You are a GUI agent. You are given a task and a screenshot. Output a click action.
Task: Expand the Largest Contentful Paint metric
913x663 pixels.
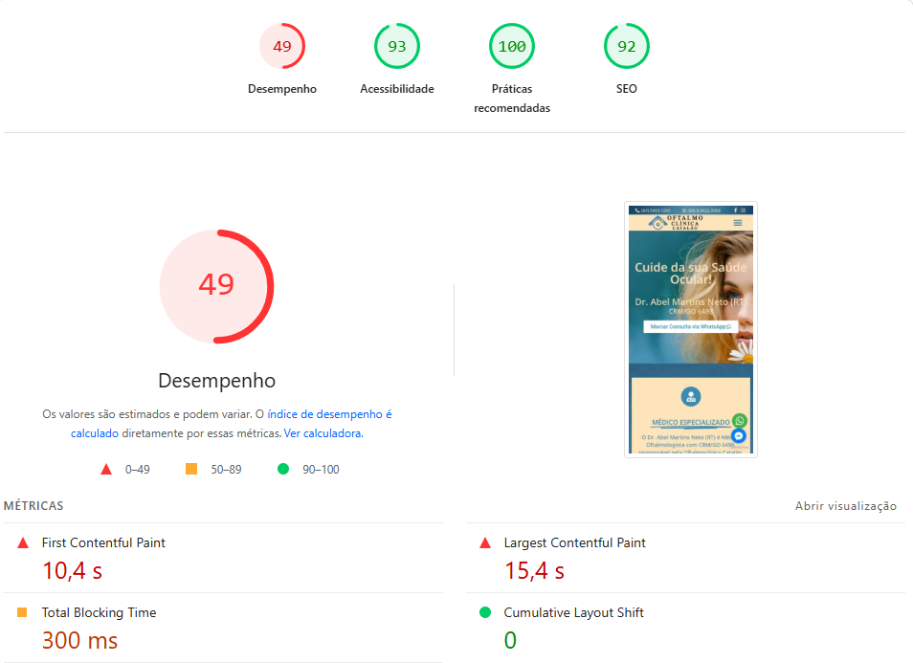(685, 558)
